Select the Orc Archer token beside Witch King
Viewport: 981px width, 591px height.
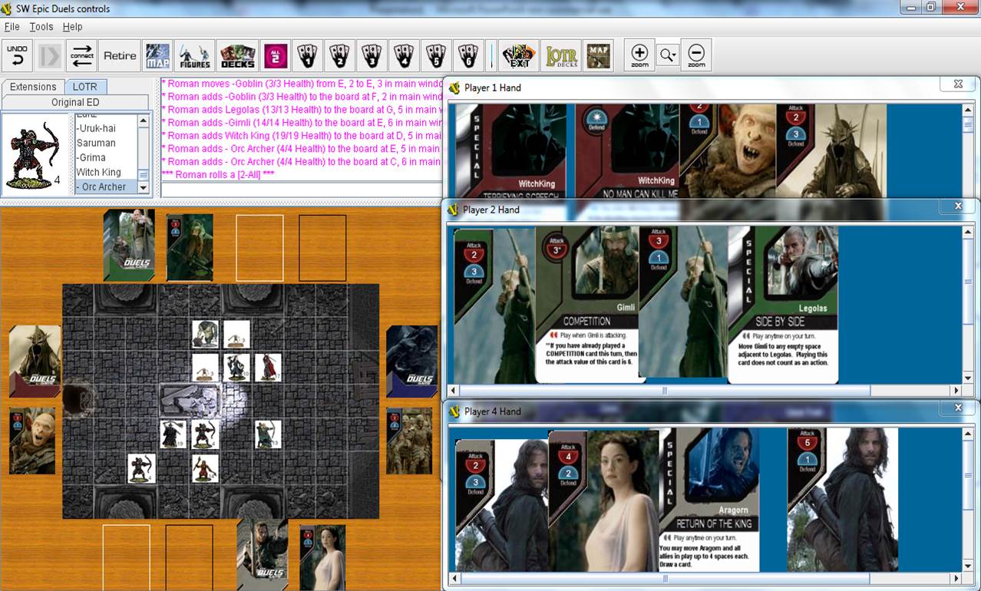[x=205, y=434]
